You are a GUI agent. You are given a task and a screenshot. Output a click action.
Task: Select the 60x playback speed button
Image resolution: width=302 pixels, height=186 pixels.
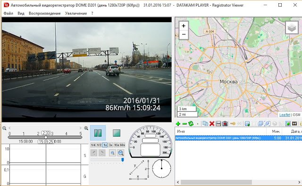point(123,145)
